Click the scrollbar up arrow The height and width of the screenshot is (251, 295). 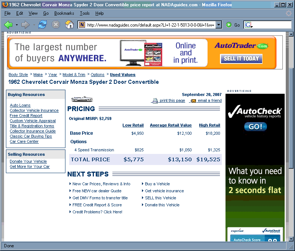291,34
